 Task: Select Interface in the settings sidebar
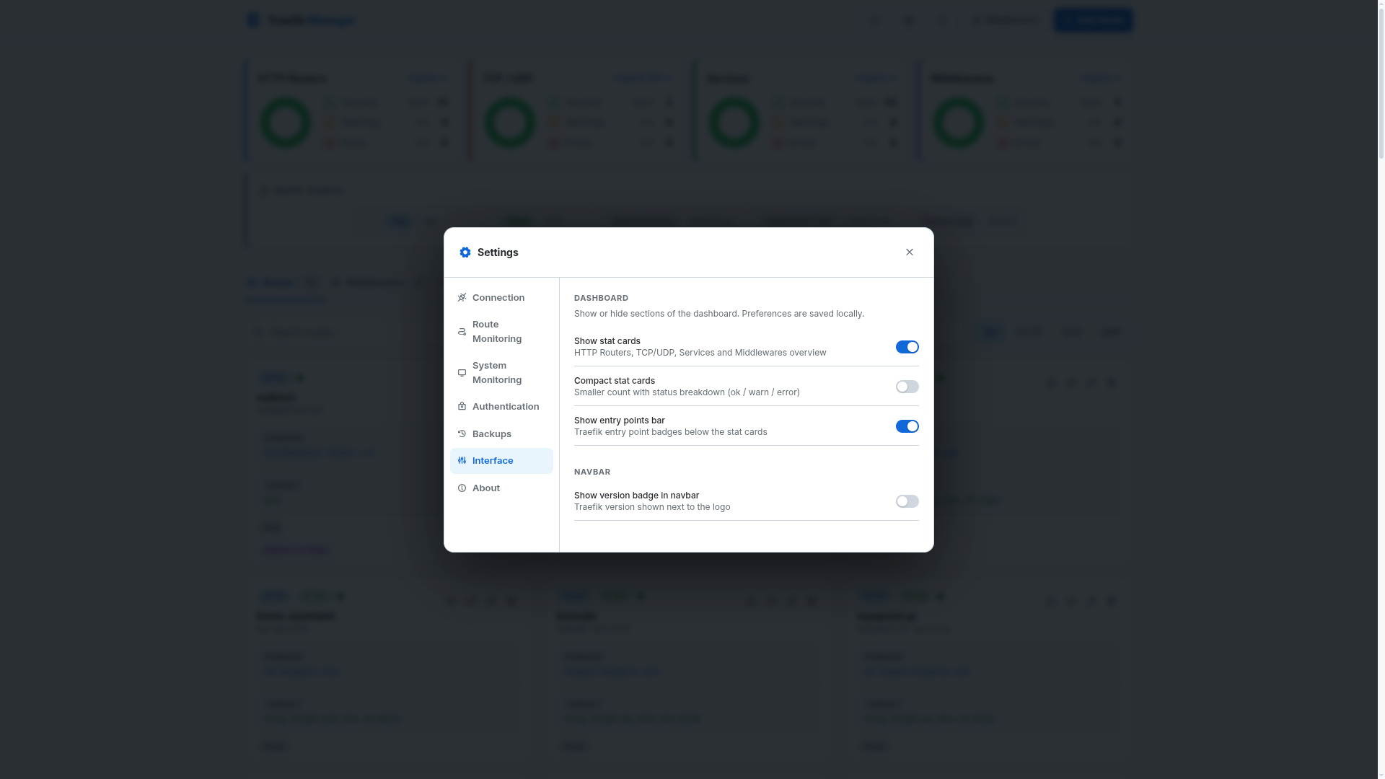click(x=493, y=460)
